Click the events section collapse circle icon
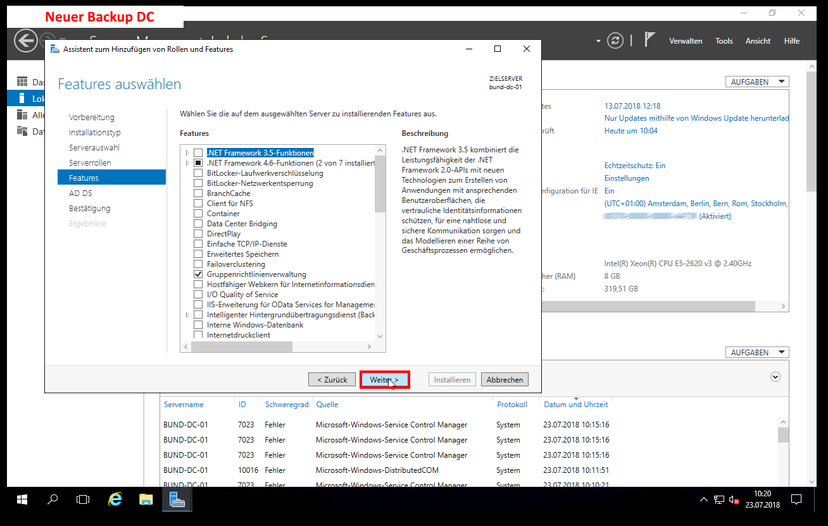This screenshot has height=526, width=828. pos(775,376)
